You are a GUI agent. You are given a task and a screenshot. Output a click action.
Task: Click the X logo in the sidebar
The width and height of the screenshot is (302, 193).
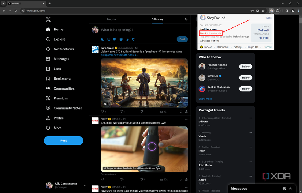(x=48, y=19)
